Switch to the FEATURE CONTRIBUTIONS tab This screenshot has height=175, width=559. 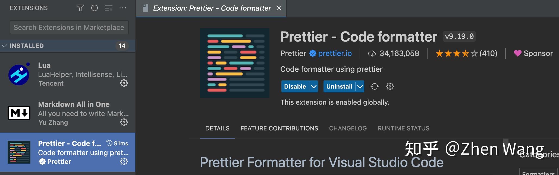(279, 128)
